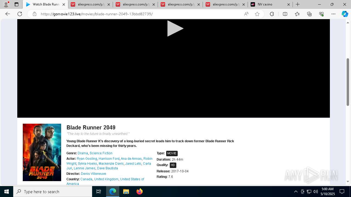Close the NV casino tab
Viewport: 351px width, 197px height.
click(288, 4)
